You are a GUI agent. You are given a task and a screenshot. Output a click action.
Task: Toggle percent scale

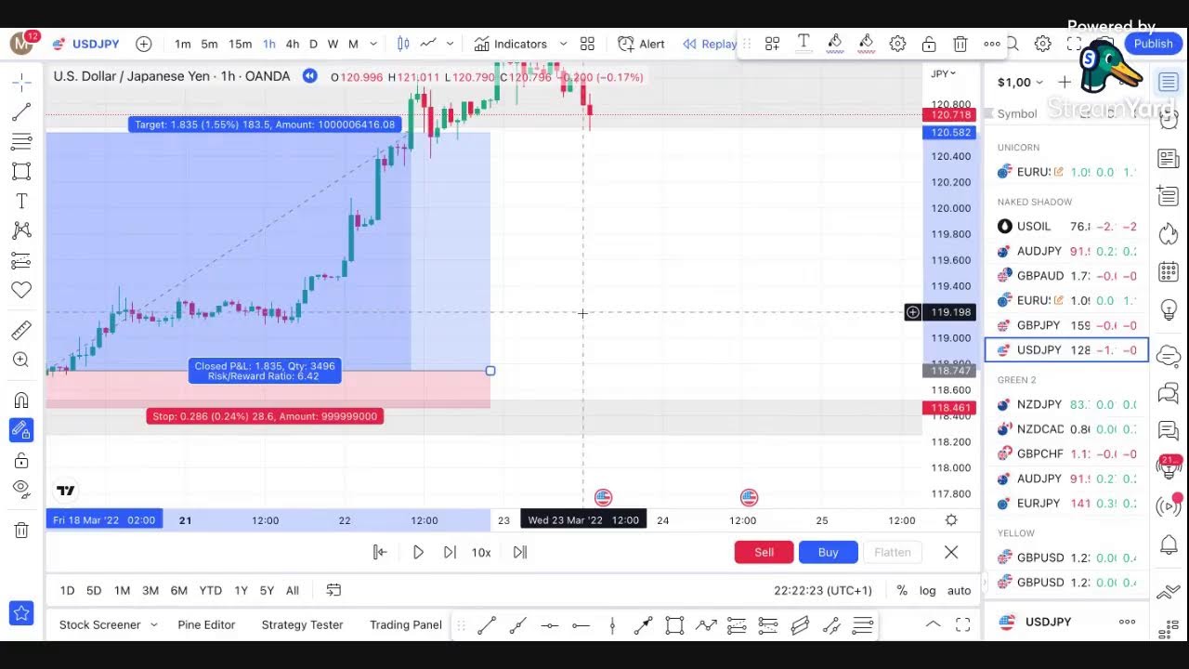[902, 590]
